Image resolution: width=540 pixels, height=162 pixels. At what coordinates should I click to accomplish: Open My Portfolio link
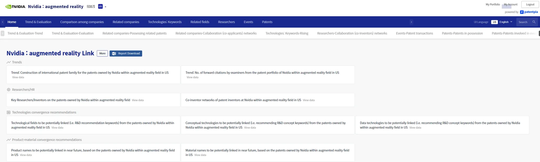pos(493,4)
